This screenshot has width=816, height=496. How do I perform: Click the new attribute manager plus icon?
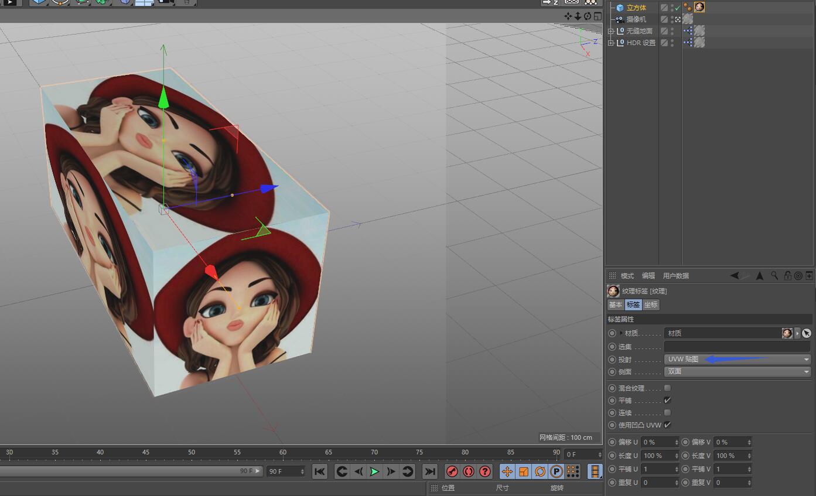coord(809,275)
